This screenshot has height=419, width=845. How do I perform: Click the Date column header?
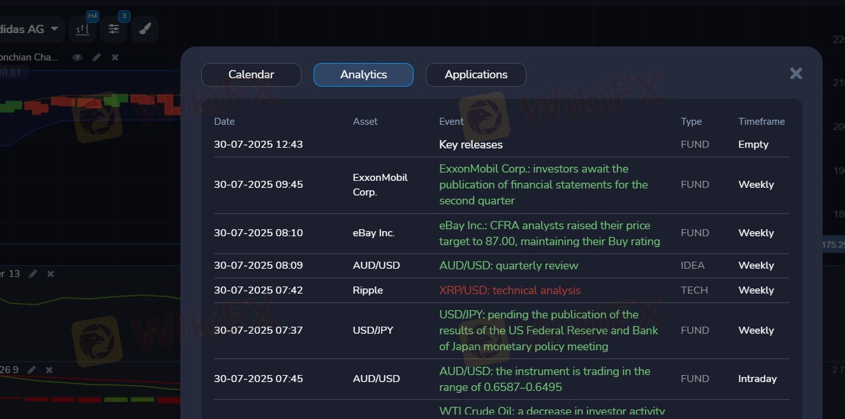[224, 122]
